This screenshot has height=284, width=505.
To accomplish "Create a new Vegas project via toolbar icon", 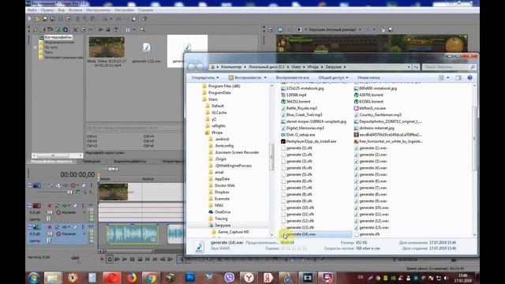I will [30, 19].
